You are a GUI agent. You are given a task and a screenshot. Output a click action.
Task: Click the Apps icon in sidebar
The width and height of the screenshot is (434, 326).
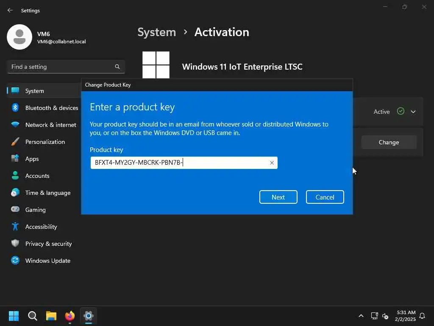15,158
